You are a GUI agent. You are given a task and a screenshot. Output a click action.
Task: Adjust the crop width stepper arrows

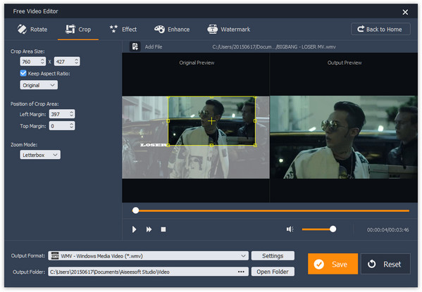coord(42,61)
